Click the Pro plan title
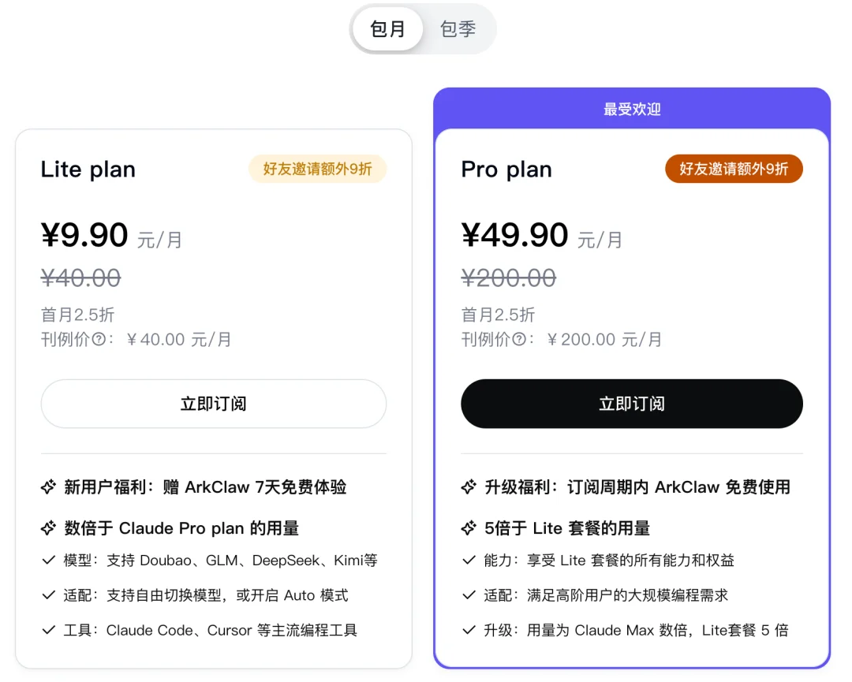The height and width of the screenshot is (682, 852). point(506,170)
